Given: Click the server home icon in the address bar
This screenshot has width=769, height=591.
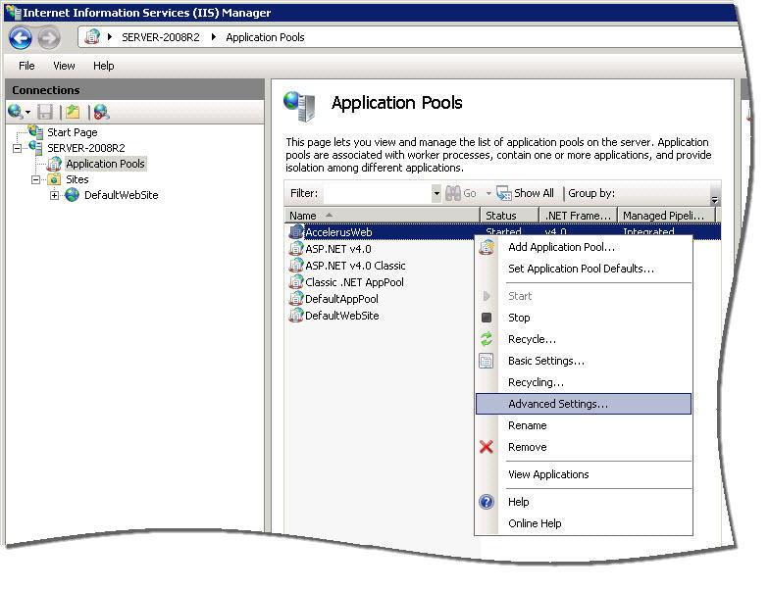Looking at the screenshot, I should tap(92, 37).
